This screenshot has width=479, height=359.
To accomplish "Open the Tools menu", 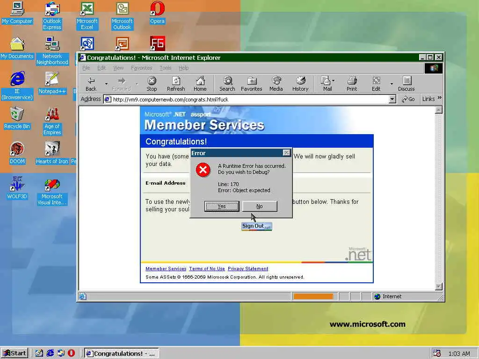I will (x=165, y=68).
